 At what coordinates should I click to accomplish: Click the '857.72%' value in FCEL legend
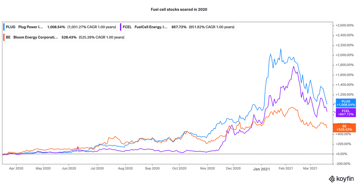click(x=179, y=27)
